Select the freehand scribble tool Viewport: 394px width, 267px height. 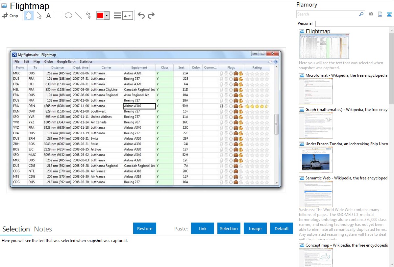point(88,15)
